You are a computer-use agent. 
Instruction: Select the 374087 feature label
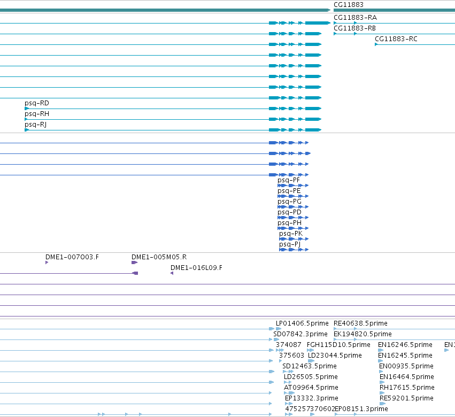tap(288, 345)
